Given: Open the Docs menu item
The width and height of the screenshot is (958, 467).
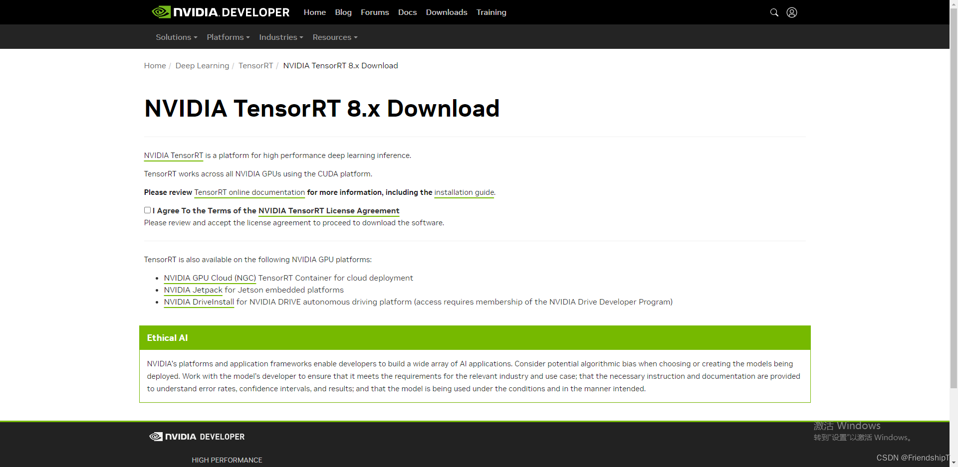Looking at the screenshot, I should coord(407,12).
